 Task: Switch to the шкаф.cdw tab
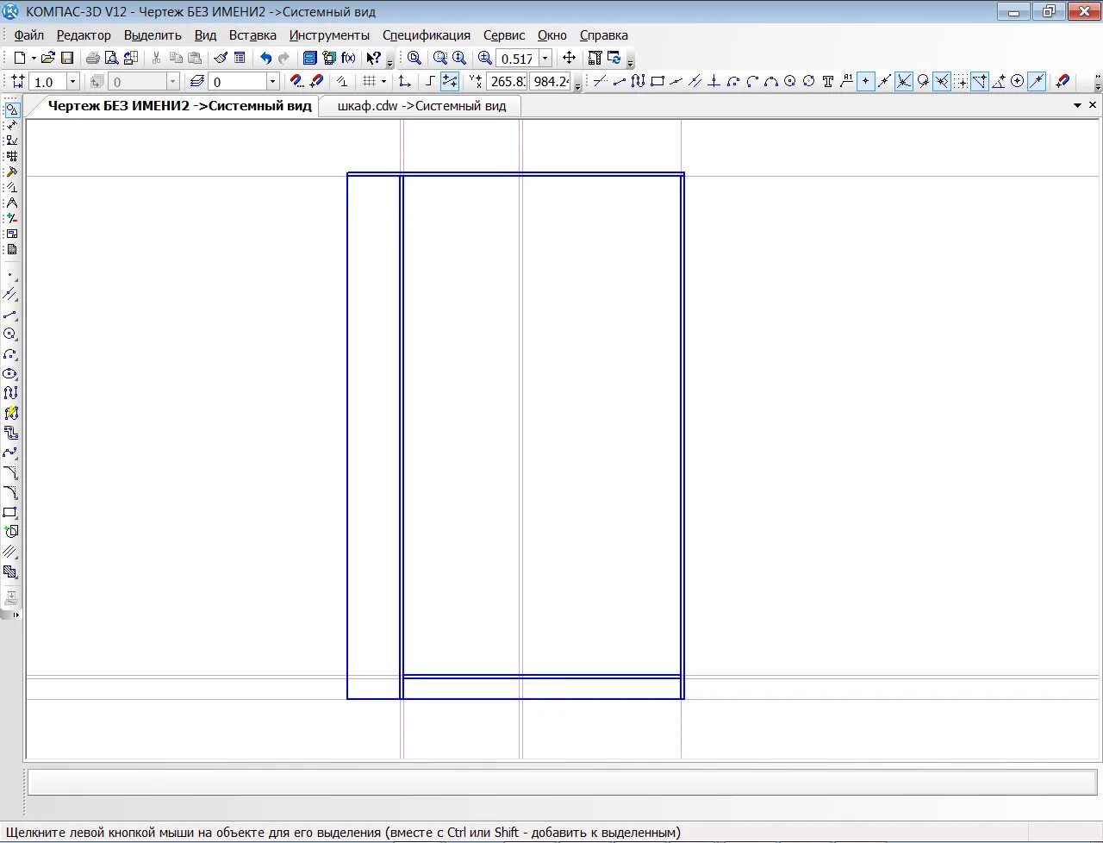421,106
